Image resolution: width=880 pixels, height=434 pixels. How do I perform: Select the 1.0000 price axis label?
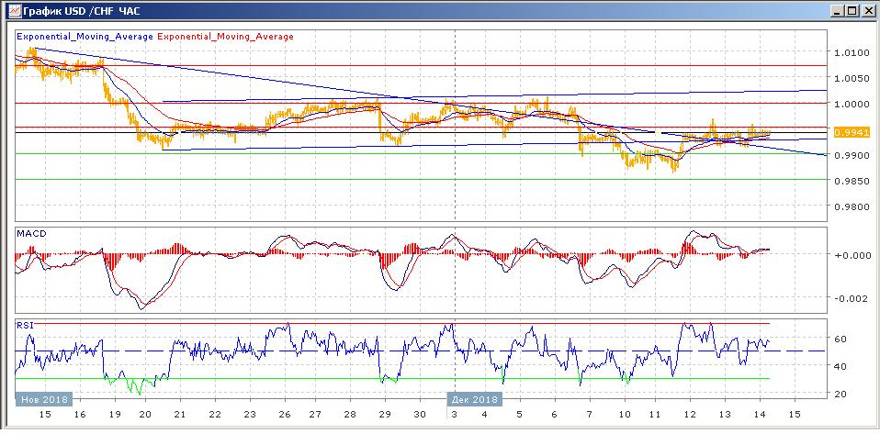point(852,104)
